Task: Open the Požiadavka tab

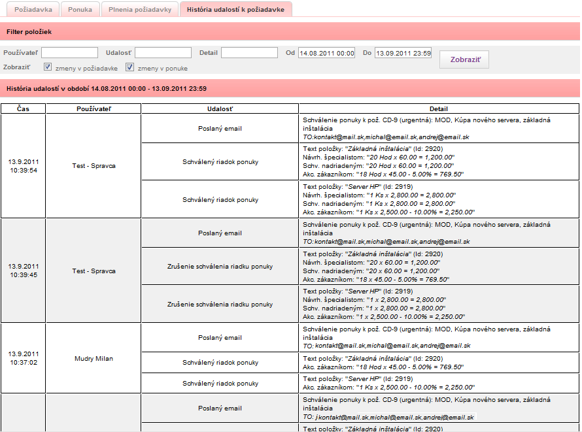Action: click(x=33, y=10)
